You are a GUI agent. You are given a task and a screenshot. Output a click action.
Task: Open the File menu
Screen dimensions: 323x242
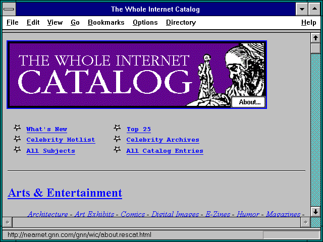12,22
